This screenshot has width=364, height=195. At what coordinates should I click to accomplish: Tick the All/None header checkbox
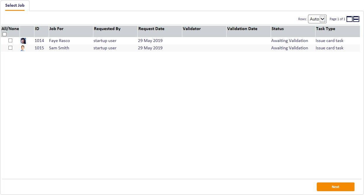point(4,34)
